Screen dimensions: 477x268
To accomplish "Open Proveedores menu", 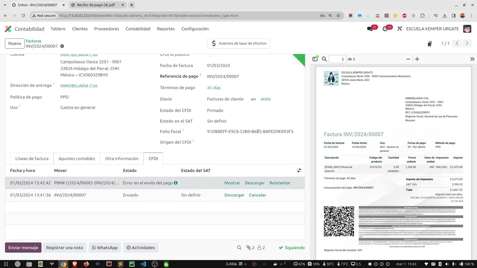I will (107, 29).
